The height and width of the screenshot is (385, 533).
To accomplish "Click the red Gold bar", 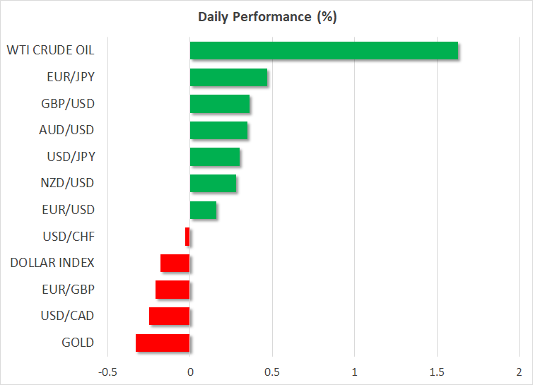I will tap(163, 343).
